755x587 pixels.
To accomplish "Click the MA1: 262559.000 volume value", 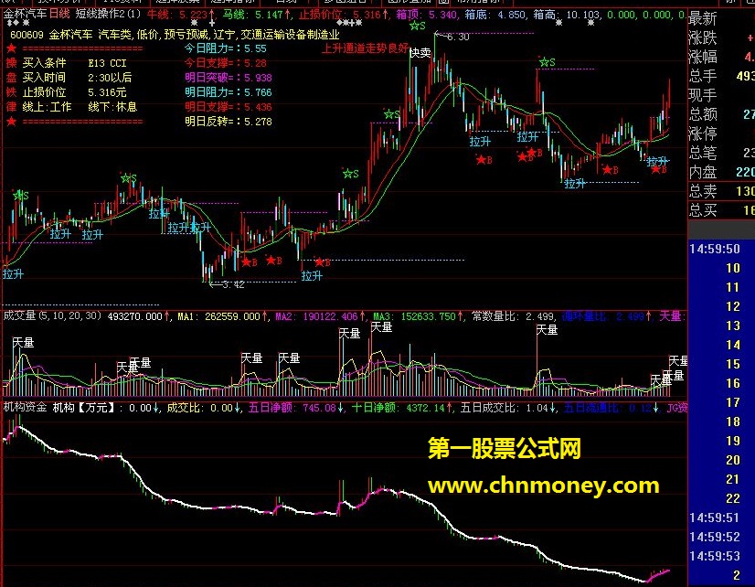I will 222,316.
